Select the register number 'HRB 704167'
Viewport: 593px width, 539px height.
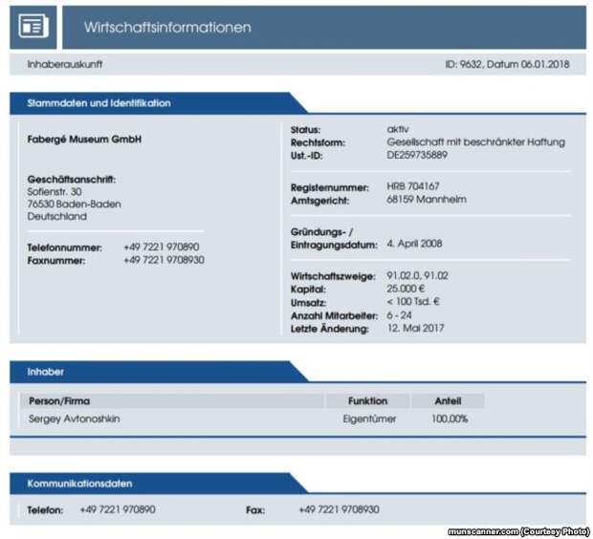point(413,186)
